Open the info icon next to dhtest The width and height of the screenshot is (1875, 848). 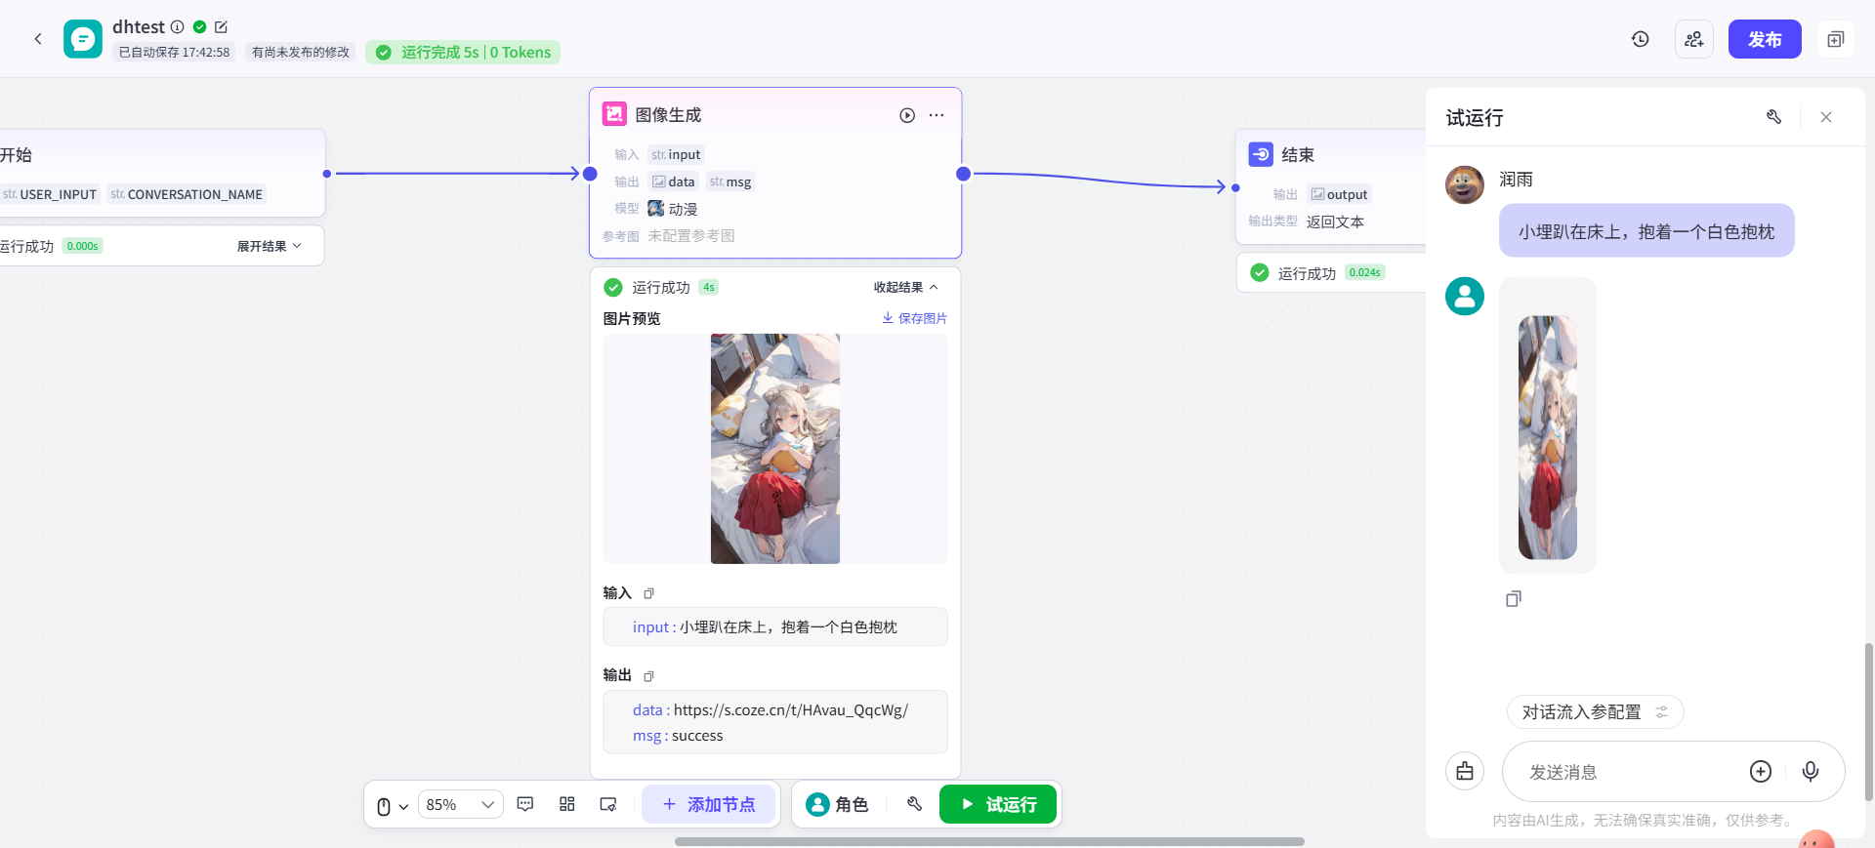[178, 27]
